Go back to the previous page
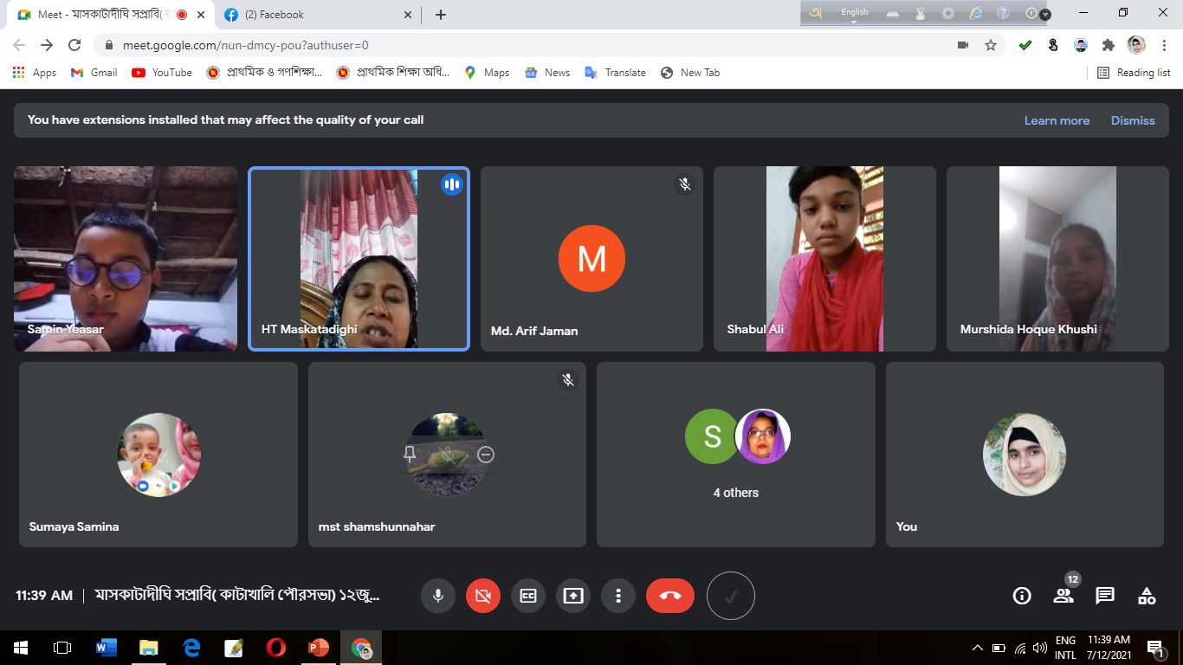1183x665 pixels. tap(19, 45)
